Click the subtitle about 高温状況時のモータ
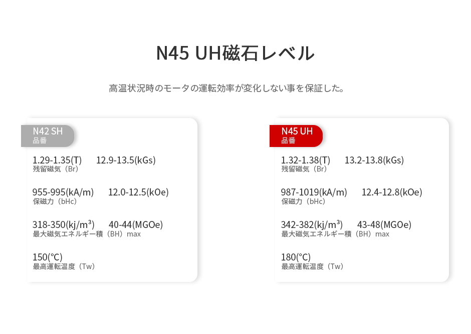The height and width of the screenshot is (334, 471). point(227,88)
